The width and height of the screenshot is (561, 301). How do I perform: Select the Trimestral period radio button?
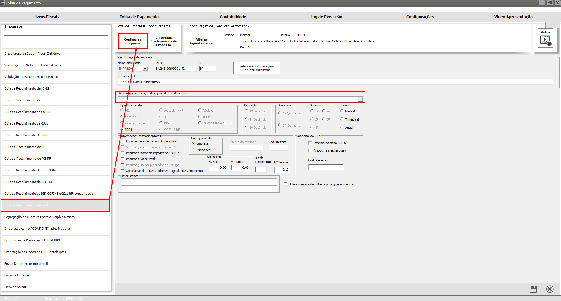(342, 119)
